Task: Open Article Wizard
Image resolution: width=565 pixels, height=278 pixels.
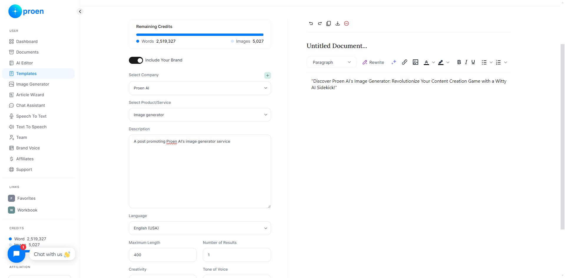Action: tap(38, 95)
